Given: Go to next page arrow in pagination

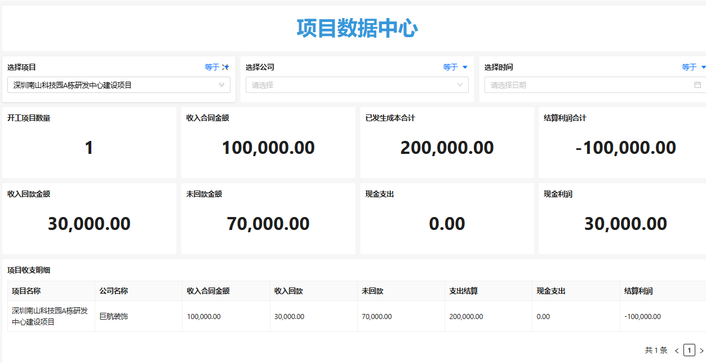Looking at the screenshot, I should [701, 351].
